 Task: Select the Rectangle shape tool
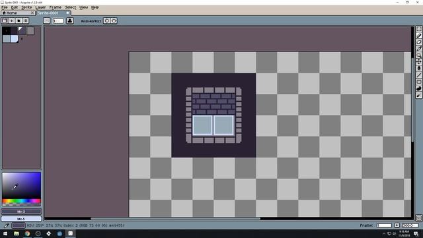coord(418,82)
